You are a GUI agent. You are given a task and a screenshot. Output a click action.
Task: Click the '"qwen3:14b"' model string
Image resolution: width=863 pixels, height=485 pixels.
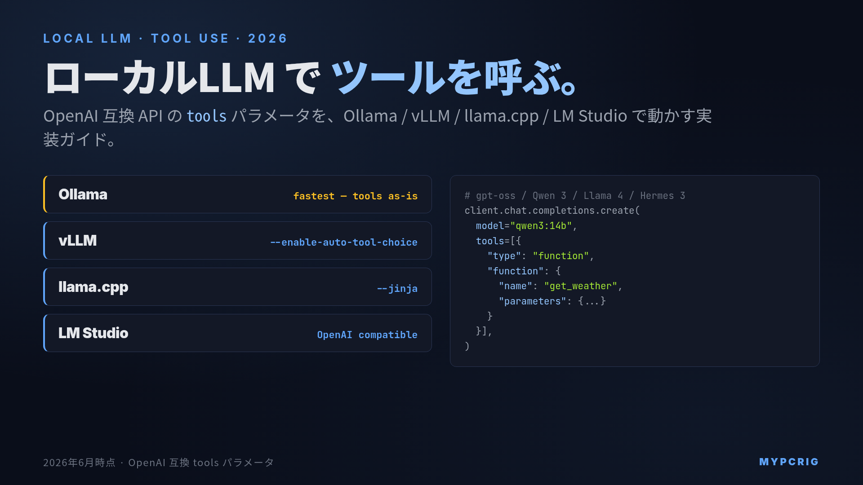(x=541, y=226)
